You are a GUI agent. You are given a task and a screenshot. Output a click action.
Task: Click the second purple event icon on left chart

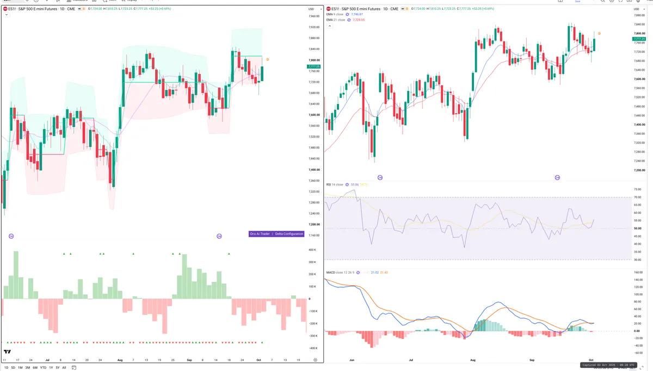pyautogui.click(x=219, y=236)
